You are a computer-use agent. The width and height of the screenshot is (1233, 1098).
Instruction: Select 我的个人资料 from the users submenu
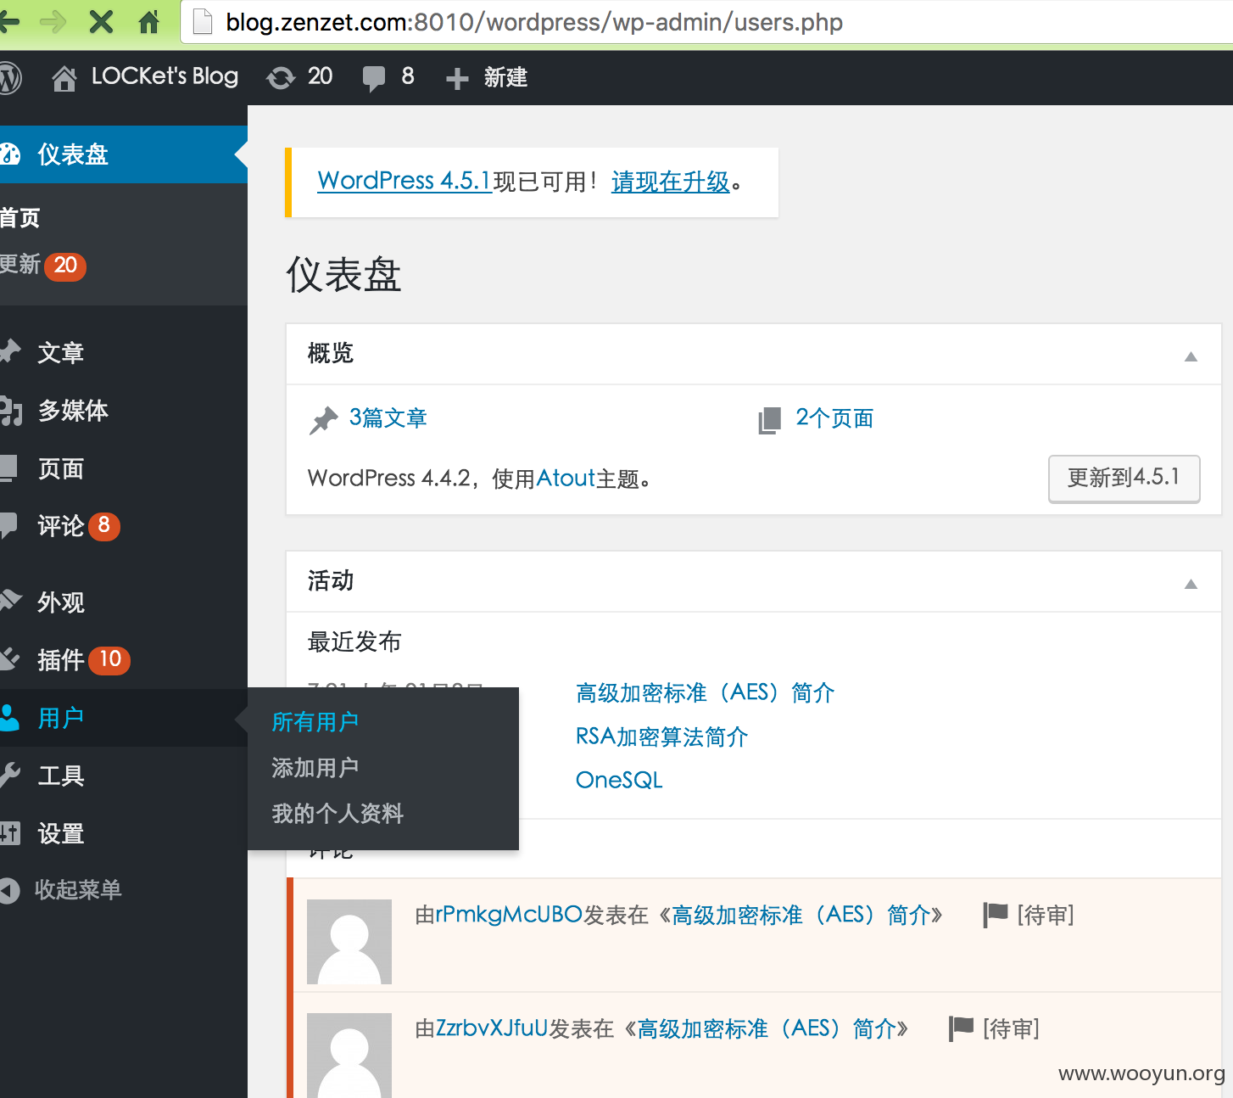tap(338, 814)
